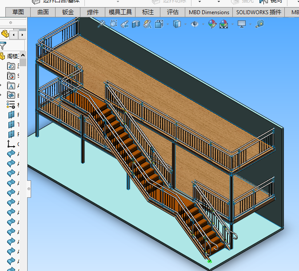The width and height of the screenshot is (299, 271).
Task: Open the 钣金 ribbon tab
Action: (x=68, y=12)
